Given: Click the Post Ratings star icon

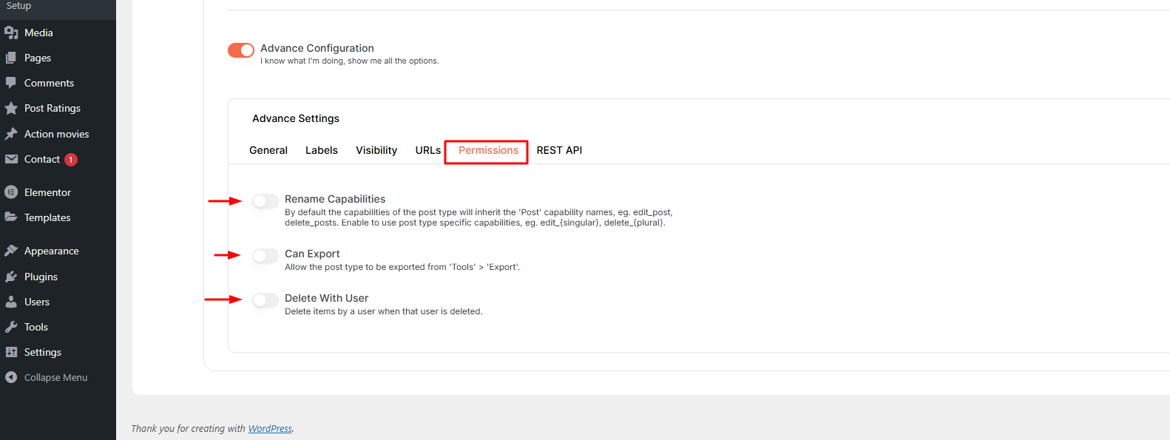Looking at the screenshot, I should pyautogui.click(x=11, y=108).
